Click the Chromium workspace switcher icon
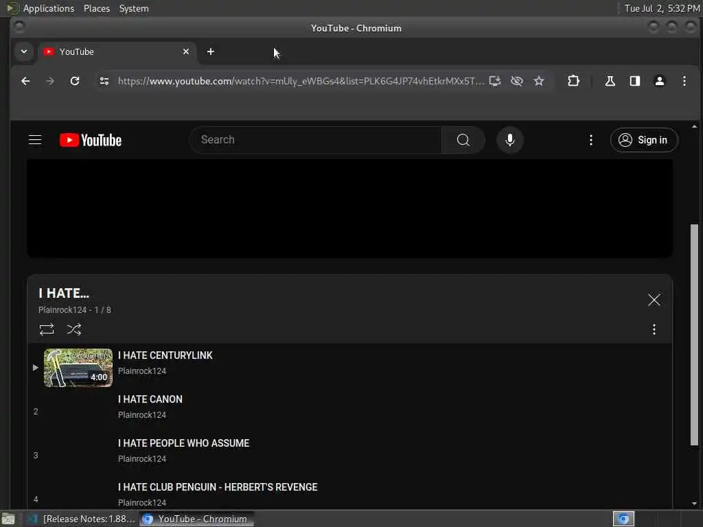The image size is (703, 527). pos(623,519)
